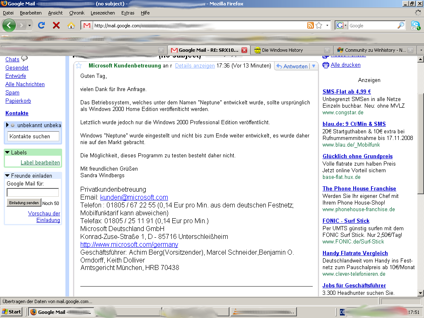Click into the Kontakte suchen field
424x318 pixels.
(33, 136)
